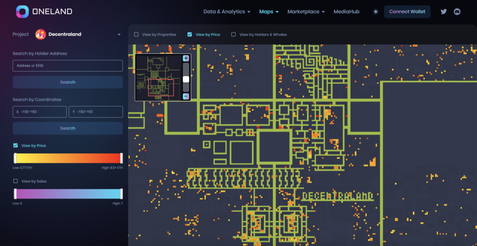Click the 'High: 7' sales label
The height and width of the screenshot is (246, 477).
(117, 204)
